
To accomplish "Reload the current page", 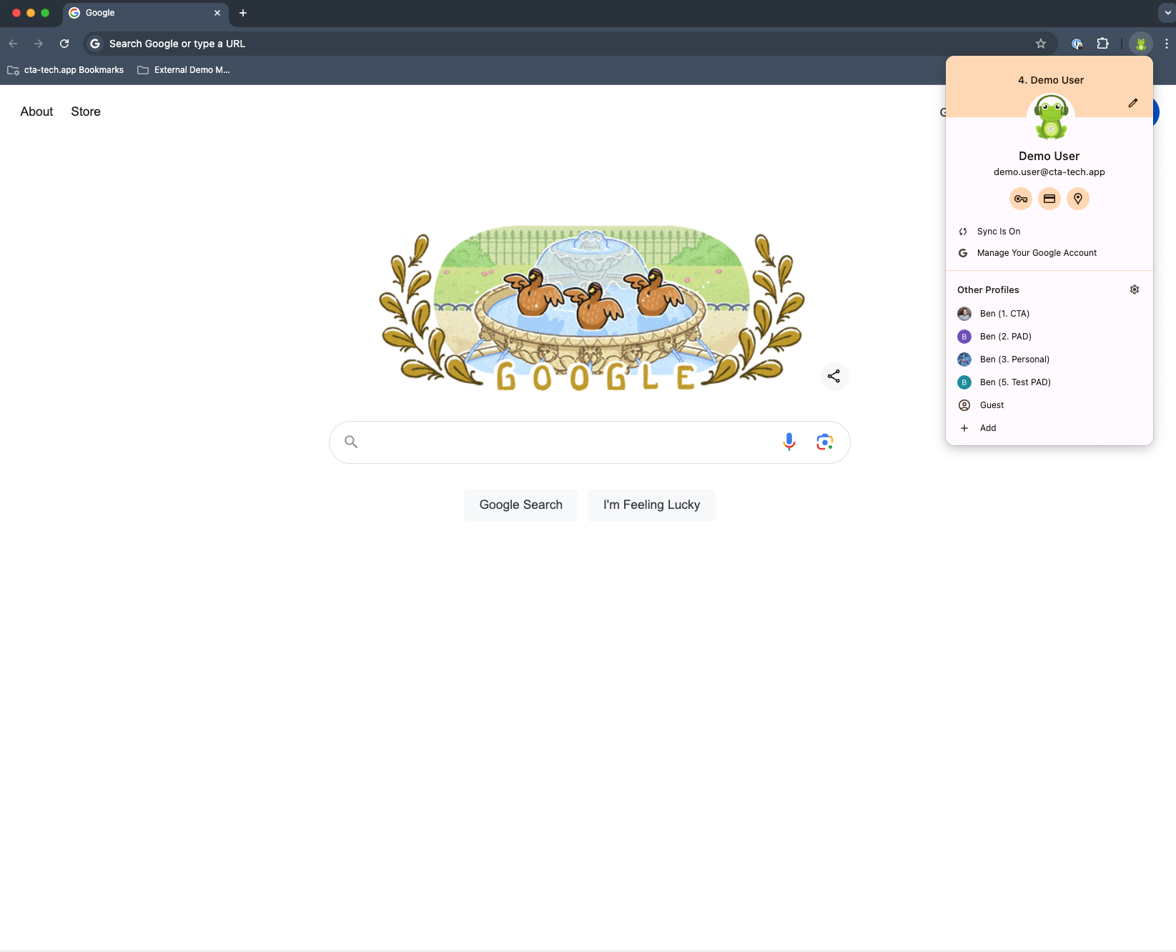I will pos(64,44).
